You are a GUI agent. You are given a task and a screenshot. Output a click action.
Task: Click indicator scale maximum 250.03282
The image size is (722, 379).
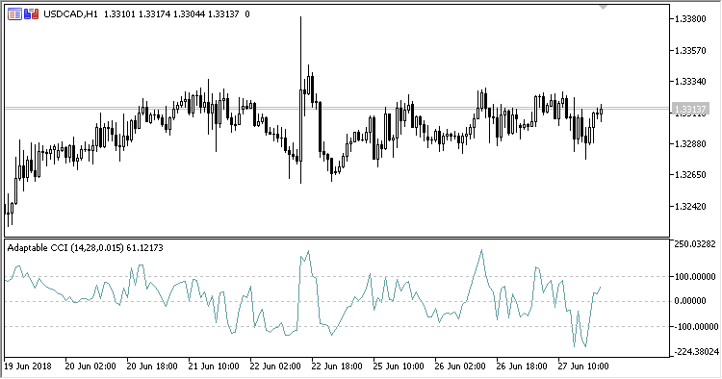695,243
